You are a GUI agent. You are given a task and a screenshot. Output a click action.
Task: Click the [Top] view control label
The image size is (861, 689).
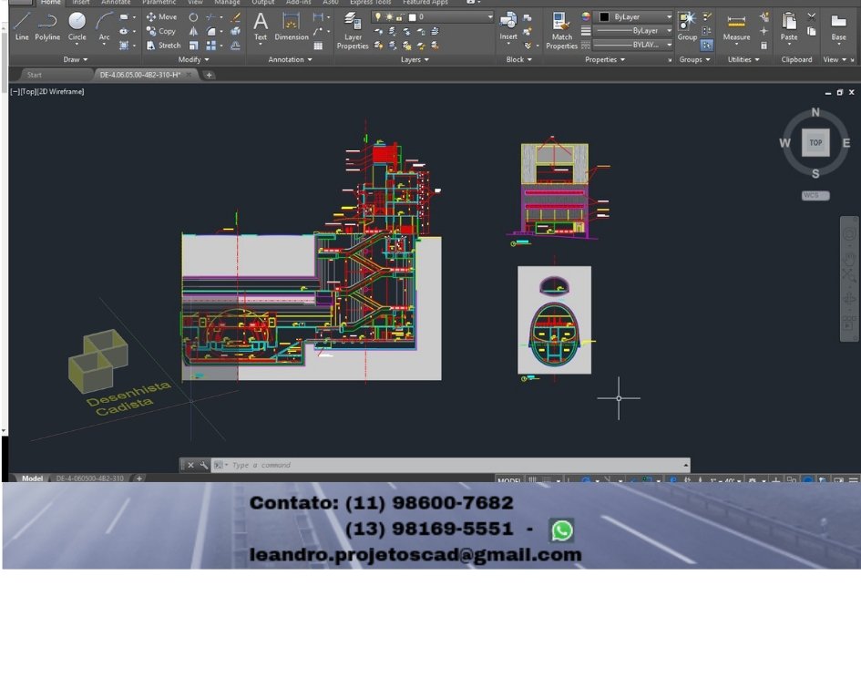pyautogui.click(x=28, y=92)
